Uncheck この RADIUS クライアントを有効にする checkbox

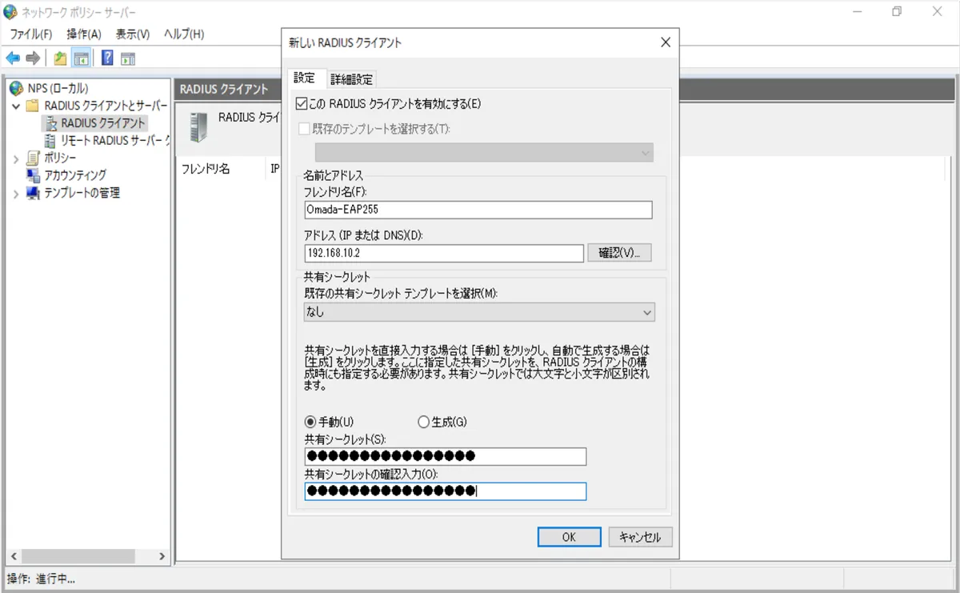pos(302,103)
